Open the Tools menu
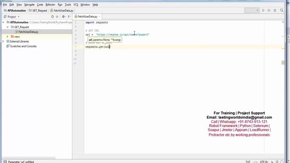290x163 pixels. click(x=68, y=5)
